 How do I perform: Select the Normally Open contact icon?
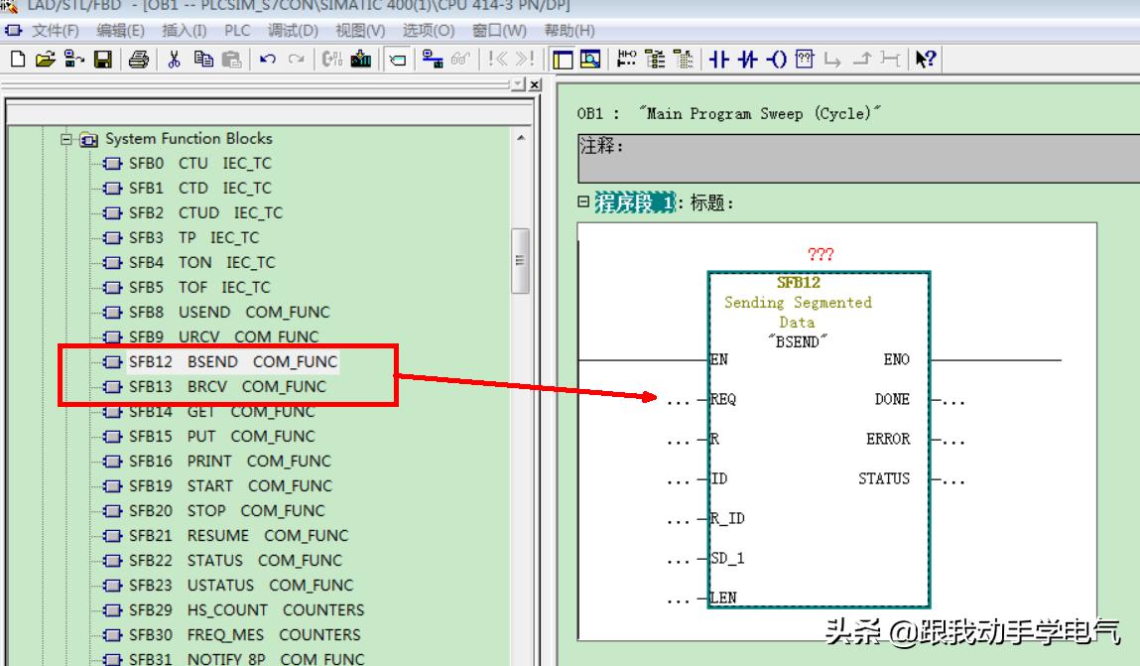point(719,62)
